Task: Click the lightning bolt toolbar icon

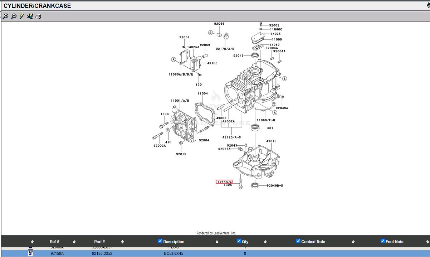Action: [x=22, y=16]
